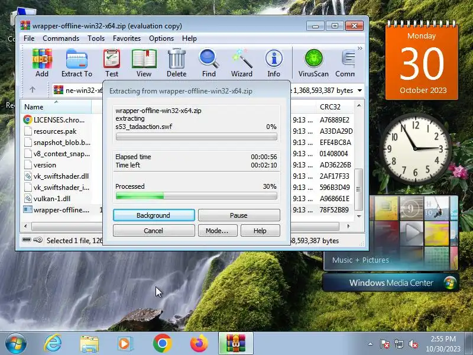The height and width of the screenshot is (355, 473).
Task: Cancel the extraction
Action: (x=154, y=231)
